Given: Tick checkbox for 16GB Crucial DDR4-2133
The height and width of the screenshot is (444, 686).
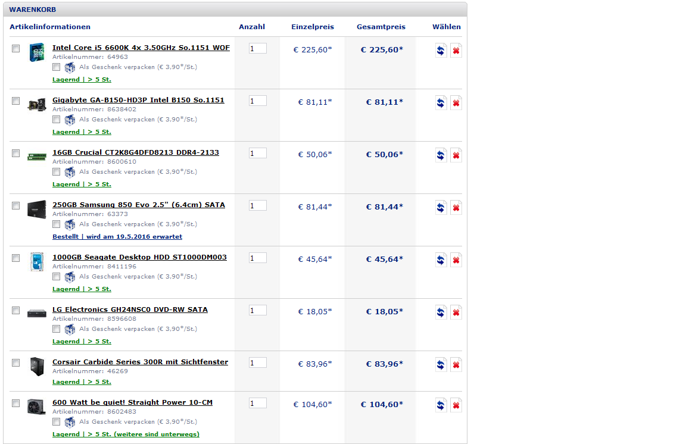Looking at the screenshot, I should (x=15, y=153).
